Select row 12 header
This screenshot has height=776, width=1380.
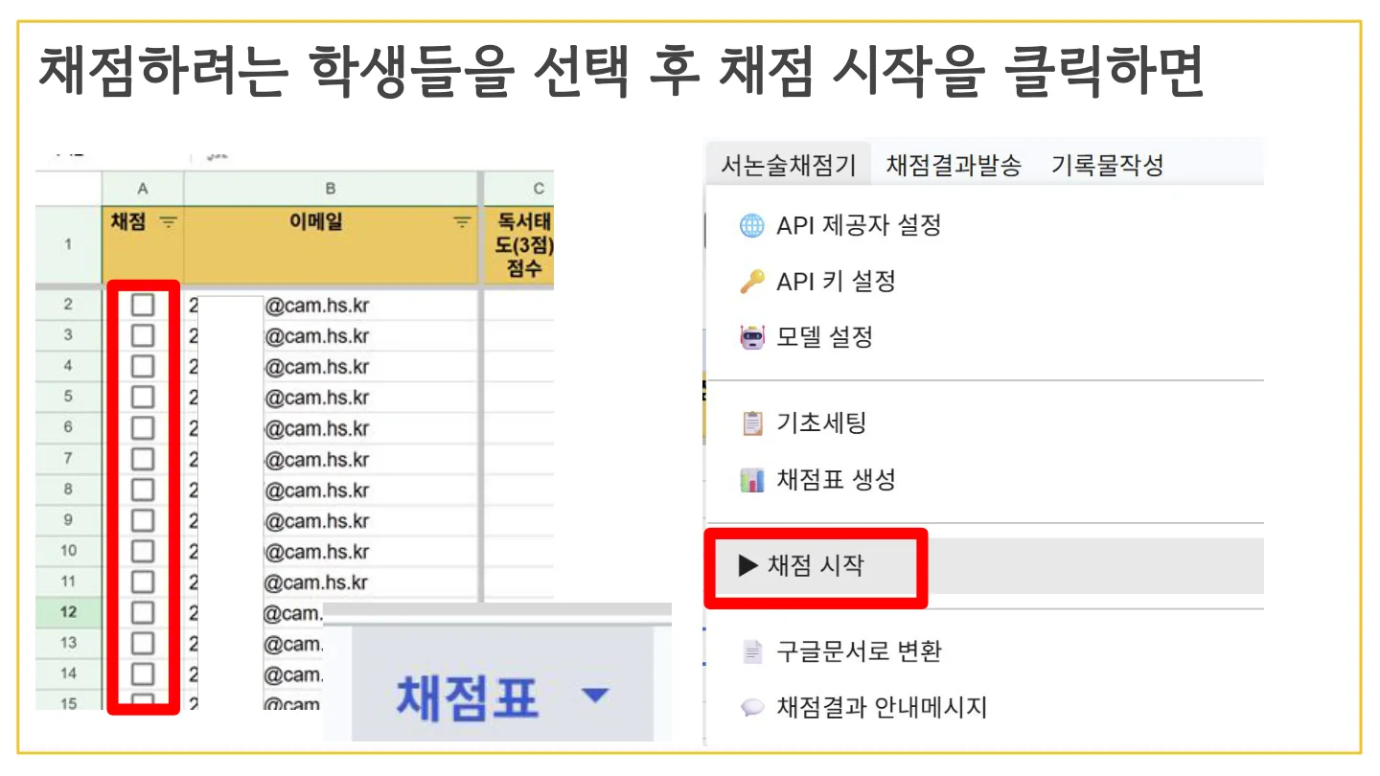pyautogui.click(x=68, y=612)
